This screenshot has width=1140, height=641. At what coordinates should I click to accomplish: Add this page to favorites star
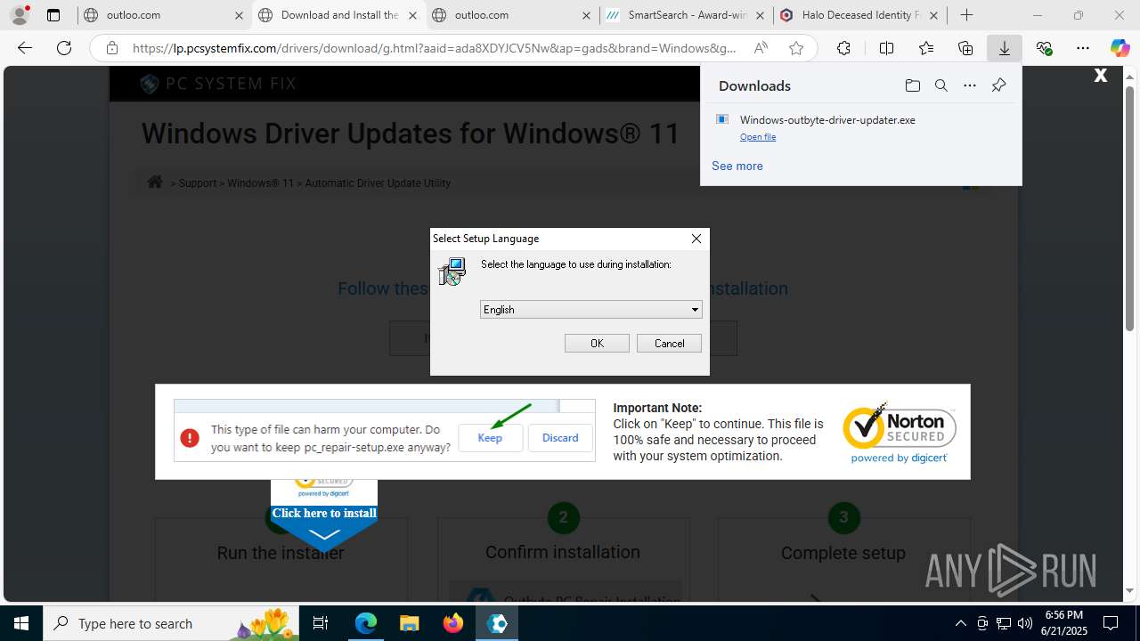point(796,48)
